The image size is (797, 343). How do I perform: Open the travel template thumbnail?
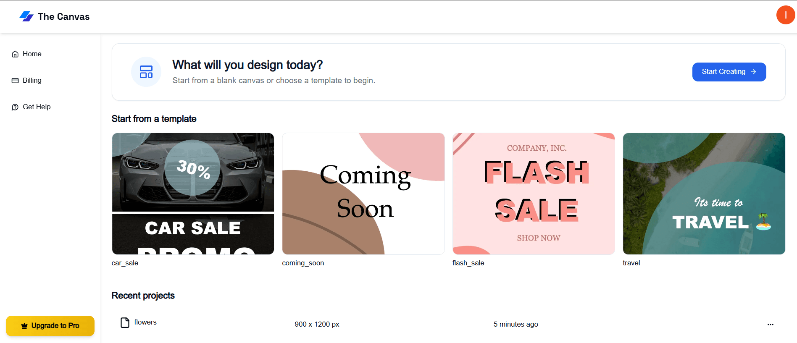tap(704, 194)
